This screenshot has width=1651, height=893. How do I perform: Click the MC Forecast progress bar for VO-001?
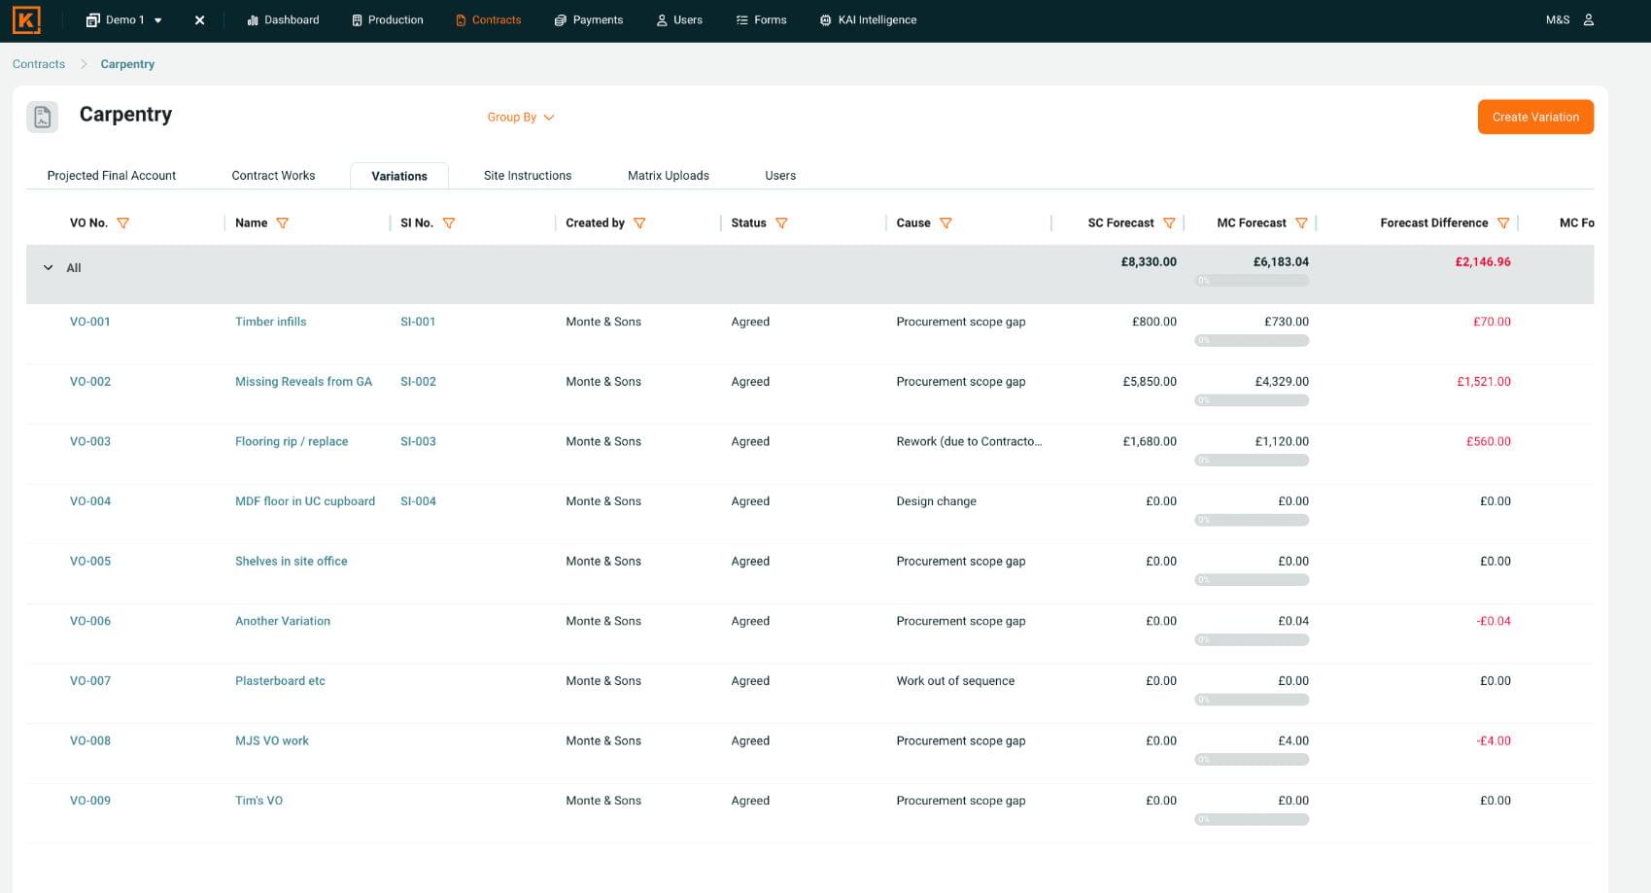coord(1252,341)
